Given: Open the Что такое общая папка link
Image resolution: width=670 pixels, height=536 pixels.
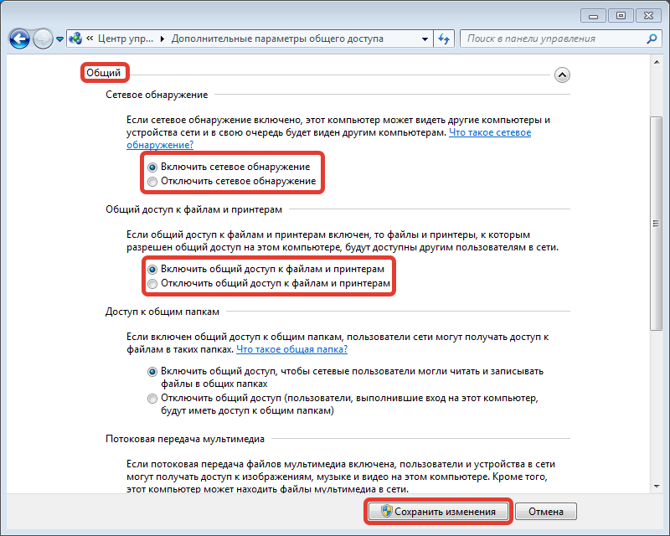Looking at the screenshot, I should (x=291, y=349).
